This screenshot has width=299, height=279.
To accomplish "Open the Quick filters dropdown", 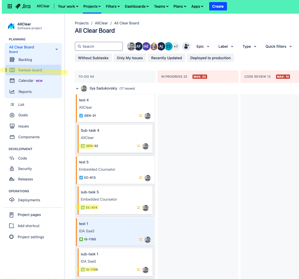I will point(278,46).
